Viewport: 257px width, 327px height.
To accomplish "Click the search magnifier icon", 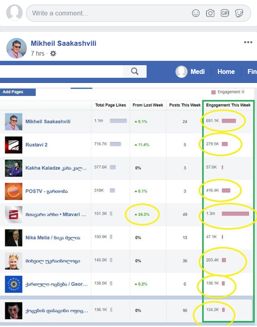I will coord(135,71).
